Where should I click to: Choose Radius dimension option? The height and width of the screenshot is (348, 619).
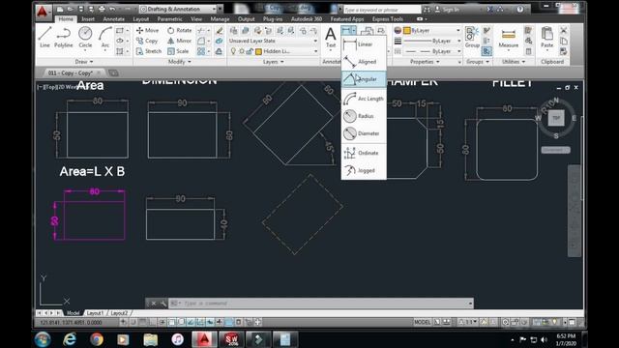(364, 116)
